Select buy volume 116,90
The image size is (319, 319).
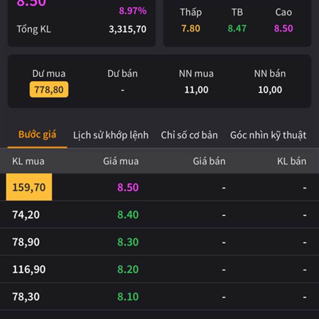29,270
